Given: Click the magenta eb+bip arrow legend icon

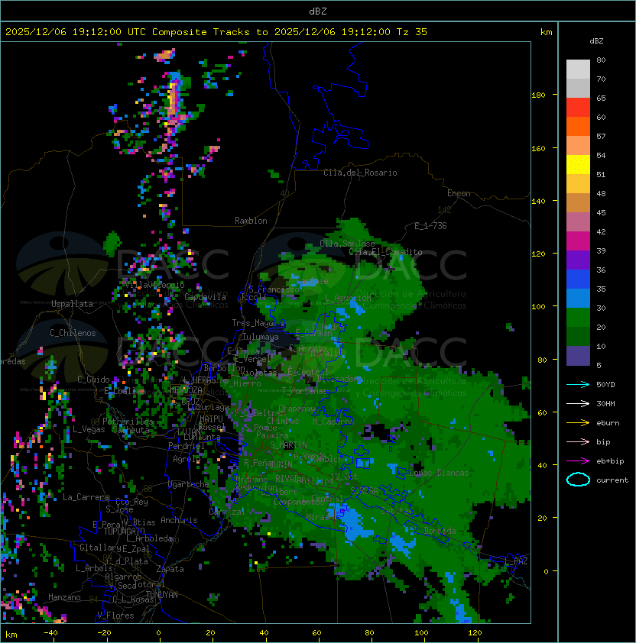Looking at the screenshot, I should 578,461.
